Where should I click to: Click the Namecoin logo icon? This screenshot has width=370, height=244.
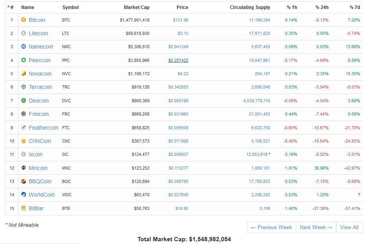[23, 47]
